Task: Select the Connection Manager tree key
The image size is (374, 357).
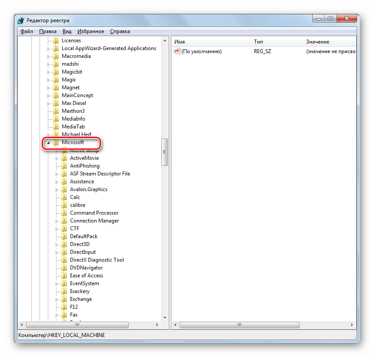Action: pyautogui.click(x=94, y=221)
